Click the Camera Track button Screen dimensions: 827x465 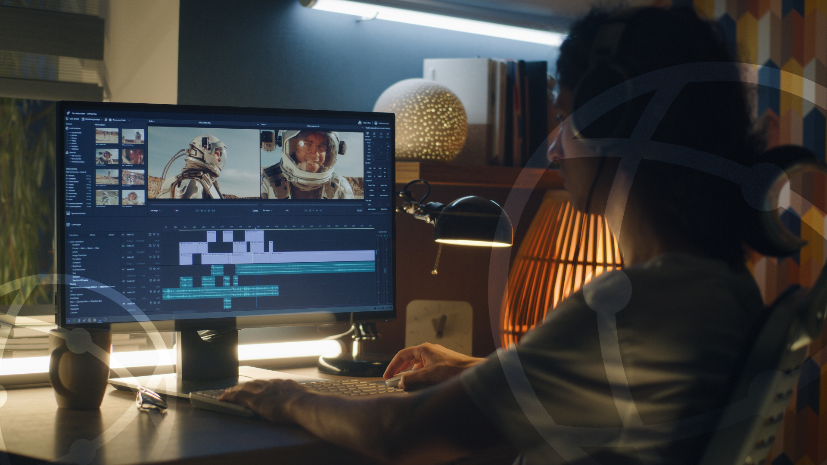pyautogui.click(x=371, y=185)
